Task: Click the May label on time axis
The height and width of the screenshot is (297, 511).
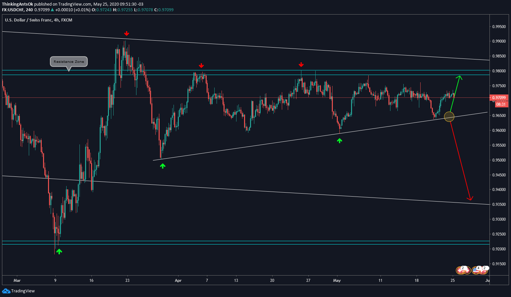Action: tap(337, 280)
